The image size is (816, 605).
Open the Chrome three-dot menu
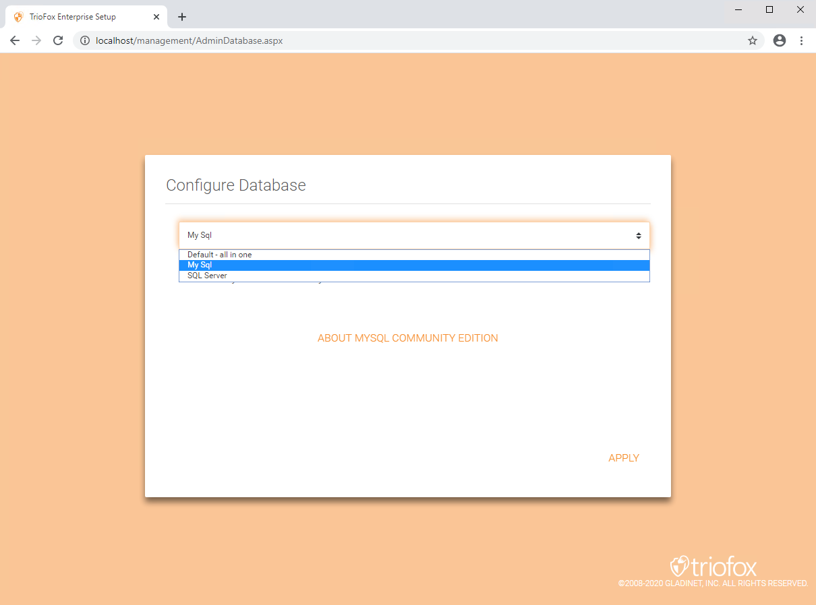click(x=801, y=40)
